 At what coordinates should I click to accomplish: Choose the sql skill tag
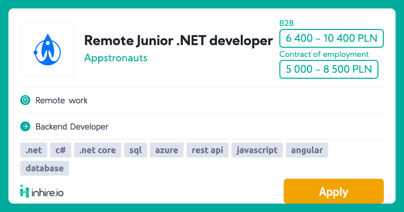(x=136, y=150)
